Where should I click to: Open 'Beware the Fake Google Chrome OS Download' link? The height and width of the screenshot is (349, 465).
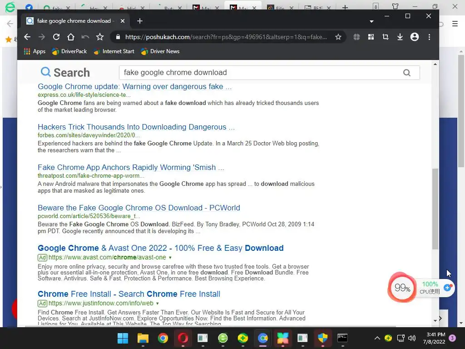[139, 208]
